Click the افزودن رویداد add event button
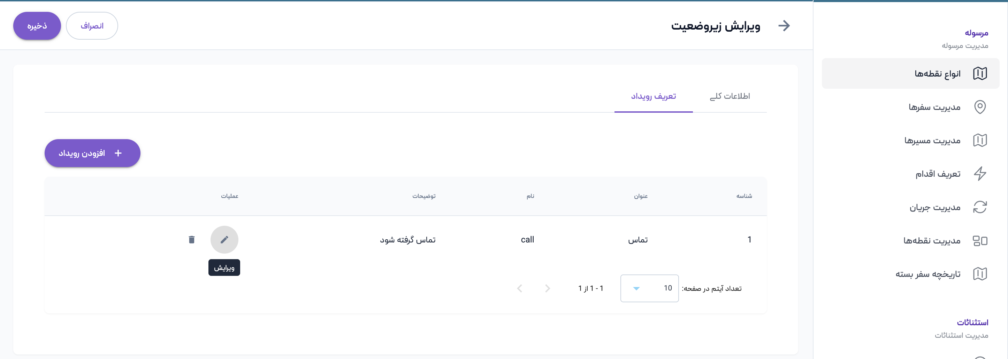1008x359 pixels. [92, 153]
